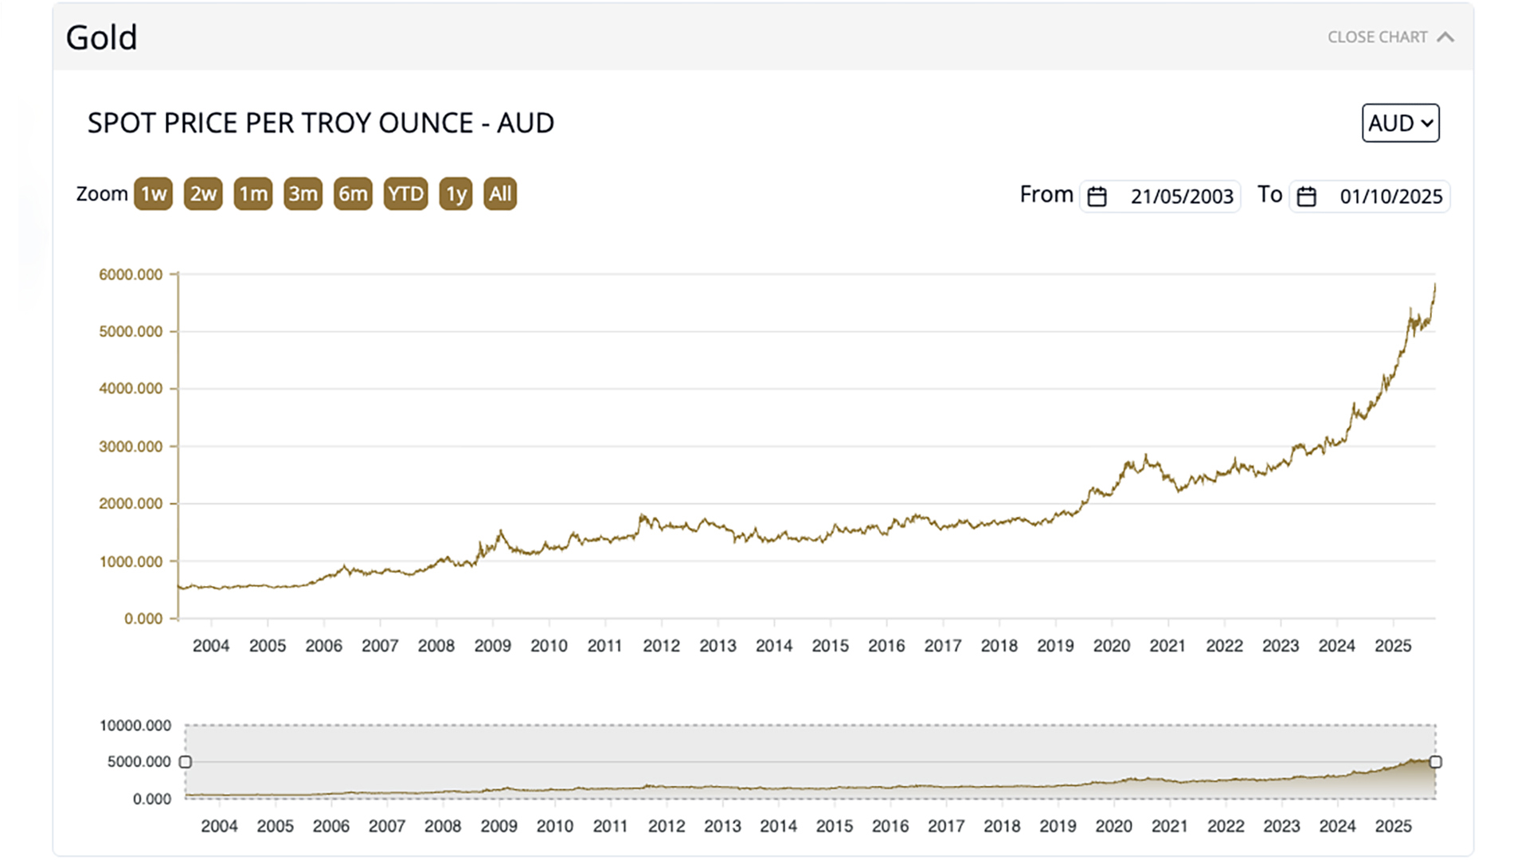Click the From date input field
Screen dimensions: 1529x860
(x=1181, y=195)
